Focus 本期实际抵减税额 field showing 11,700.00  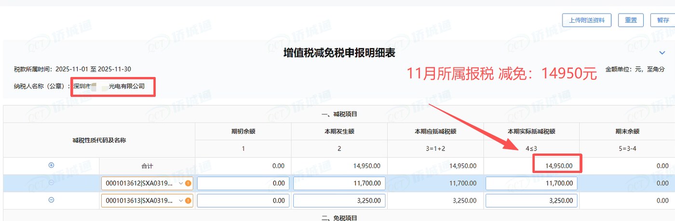point(531,183)
